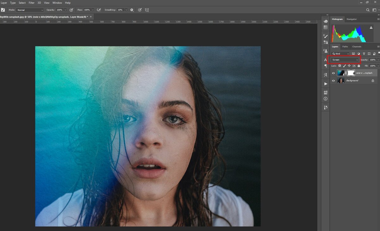Open the Clone Source stamp panel icon

click(326, 51)
